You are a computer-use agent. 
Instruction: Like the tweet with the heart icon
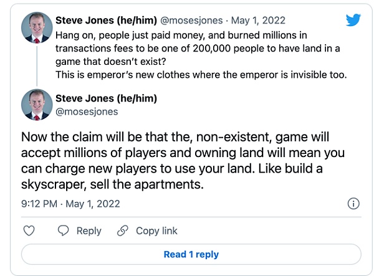[x=29, y=231]
